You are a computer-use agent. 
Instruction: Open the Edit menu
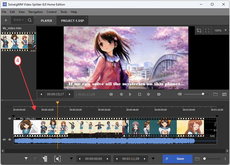tap(12, 12)
